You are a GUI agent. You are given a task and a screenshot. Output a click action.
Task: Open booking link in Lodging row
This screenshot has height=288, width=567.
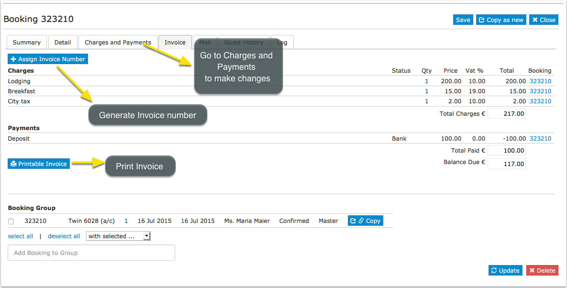[540, 81]
